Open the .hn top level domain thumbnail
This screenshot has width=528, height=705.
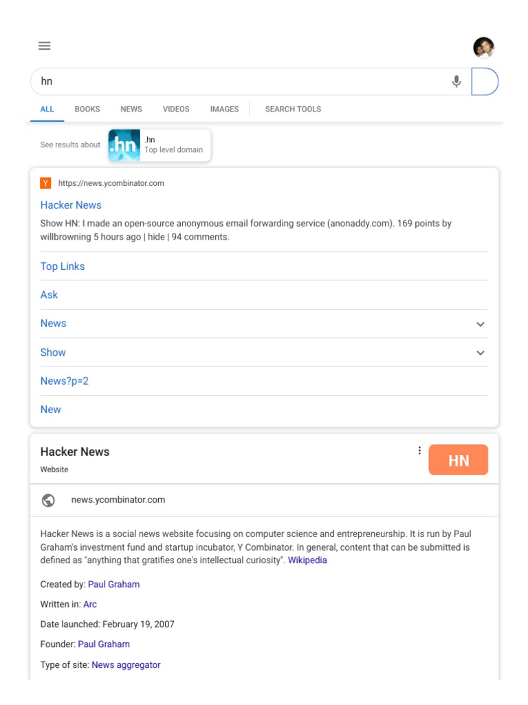(124, 145)
